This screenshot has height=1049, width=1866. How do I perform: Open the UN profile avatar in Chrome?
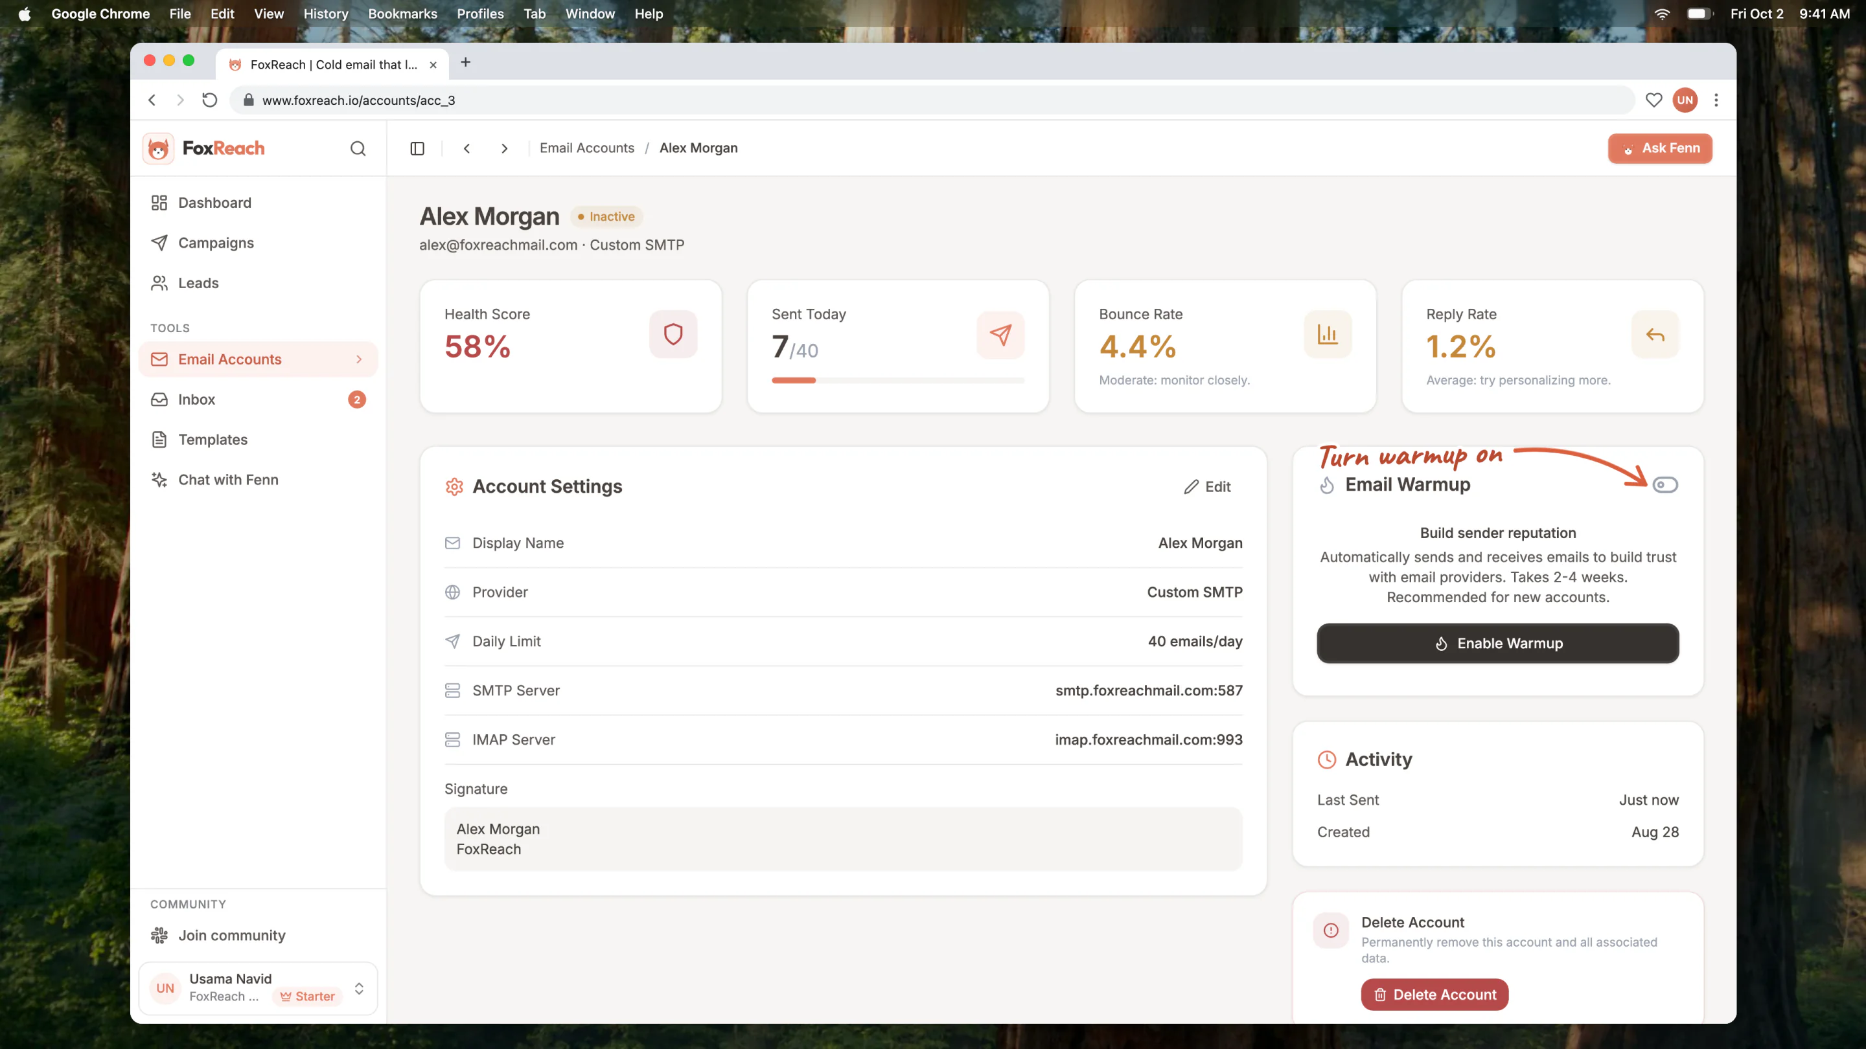coord(1685,100)
